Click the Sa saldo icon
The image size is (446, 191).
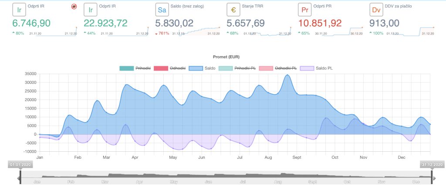coord(162,10)
